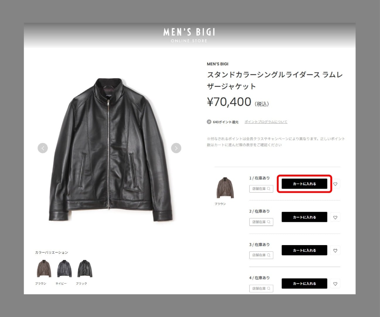The height and width of the screenshot is (317, 380).
Task: Add size 2 to cart with カートに入れる
Action: 304,217
